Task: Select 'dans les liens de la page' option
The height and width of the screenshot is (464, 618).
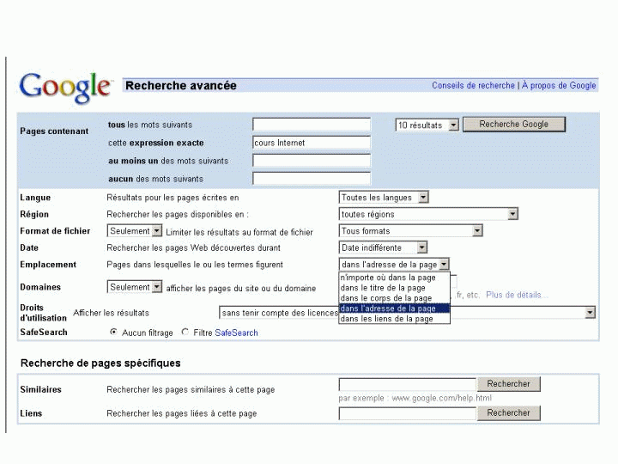Action: [x=394, y=319]
